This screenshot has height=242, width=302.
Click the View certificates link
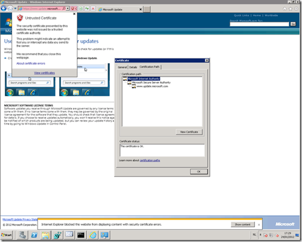[x=44, y=73]
